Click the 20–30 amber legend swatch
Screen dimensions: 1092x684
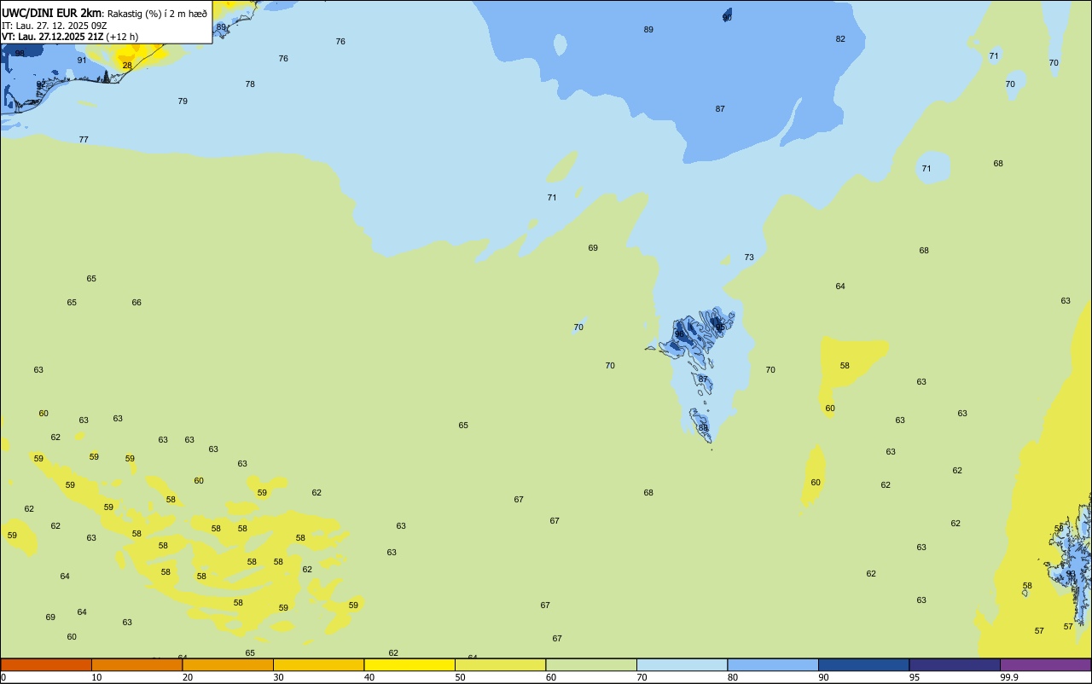(x=228, y=664)
